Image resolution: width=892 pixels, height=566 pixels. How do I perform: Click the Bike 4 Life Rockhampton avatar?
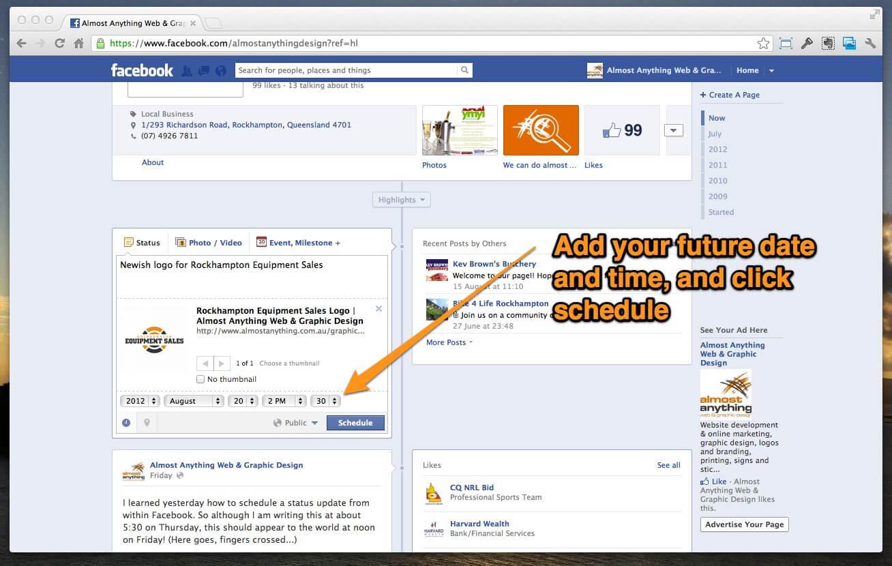click(436, 309)
